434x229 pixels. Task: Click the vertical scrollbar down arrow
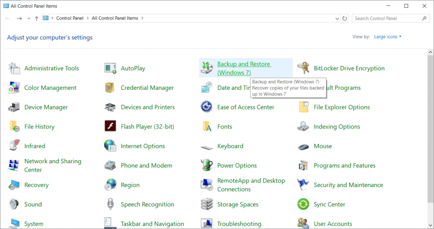pos(430,226)
